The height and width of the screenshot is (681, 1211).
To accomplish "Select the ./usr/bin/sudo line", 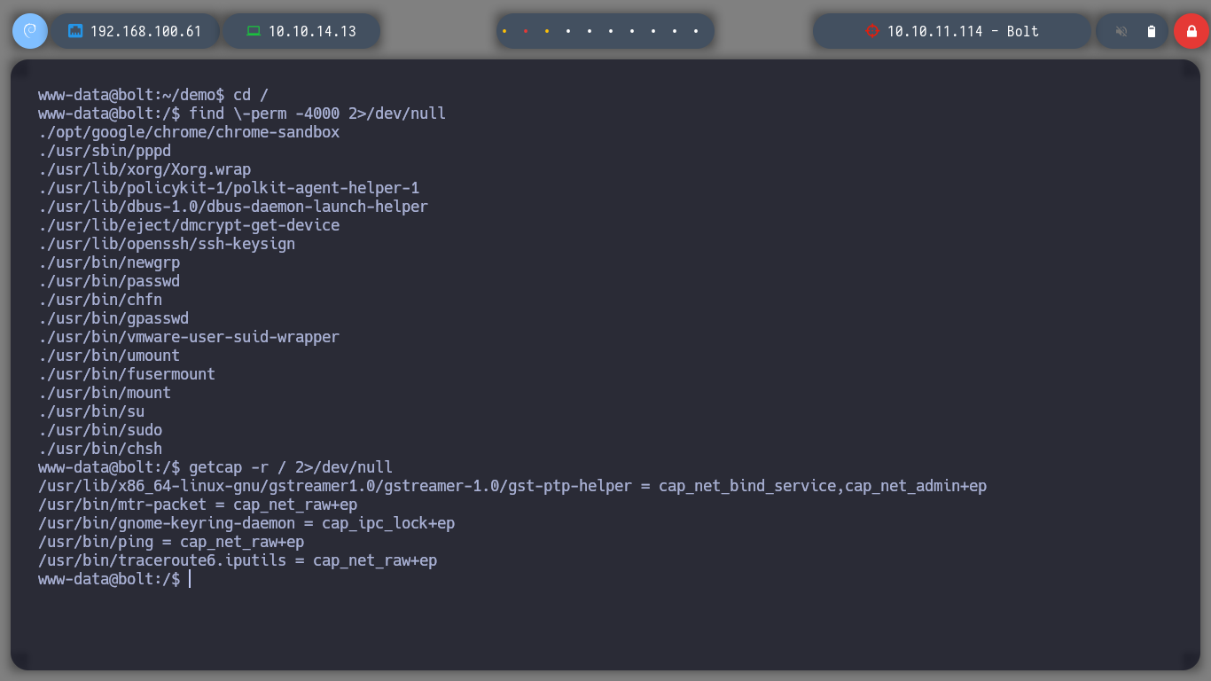I will point(100,430).
